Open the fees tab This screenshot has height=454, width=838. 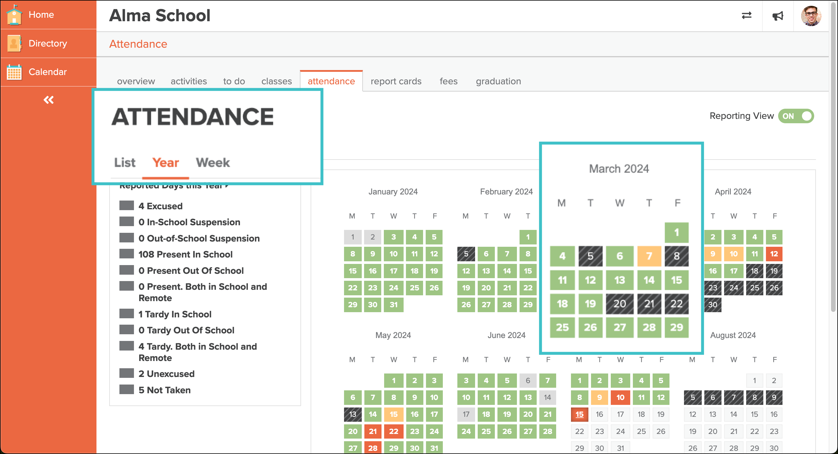pyautogui.click(x=448, y=81)
